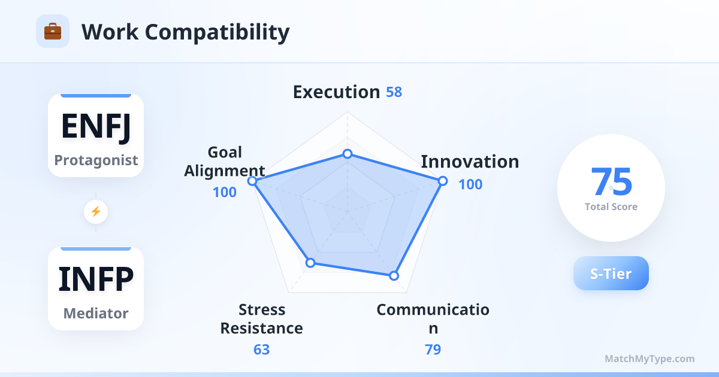Click the Execution axis label
The width and height of the screenshot is (719, 377).
pos(336,92)
